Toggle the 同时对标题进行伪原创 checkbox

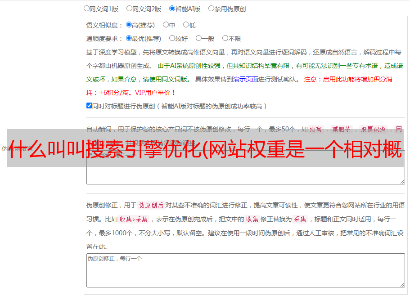pyautogui.click(x=89, y=106)
